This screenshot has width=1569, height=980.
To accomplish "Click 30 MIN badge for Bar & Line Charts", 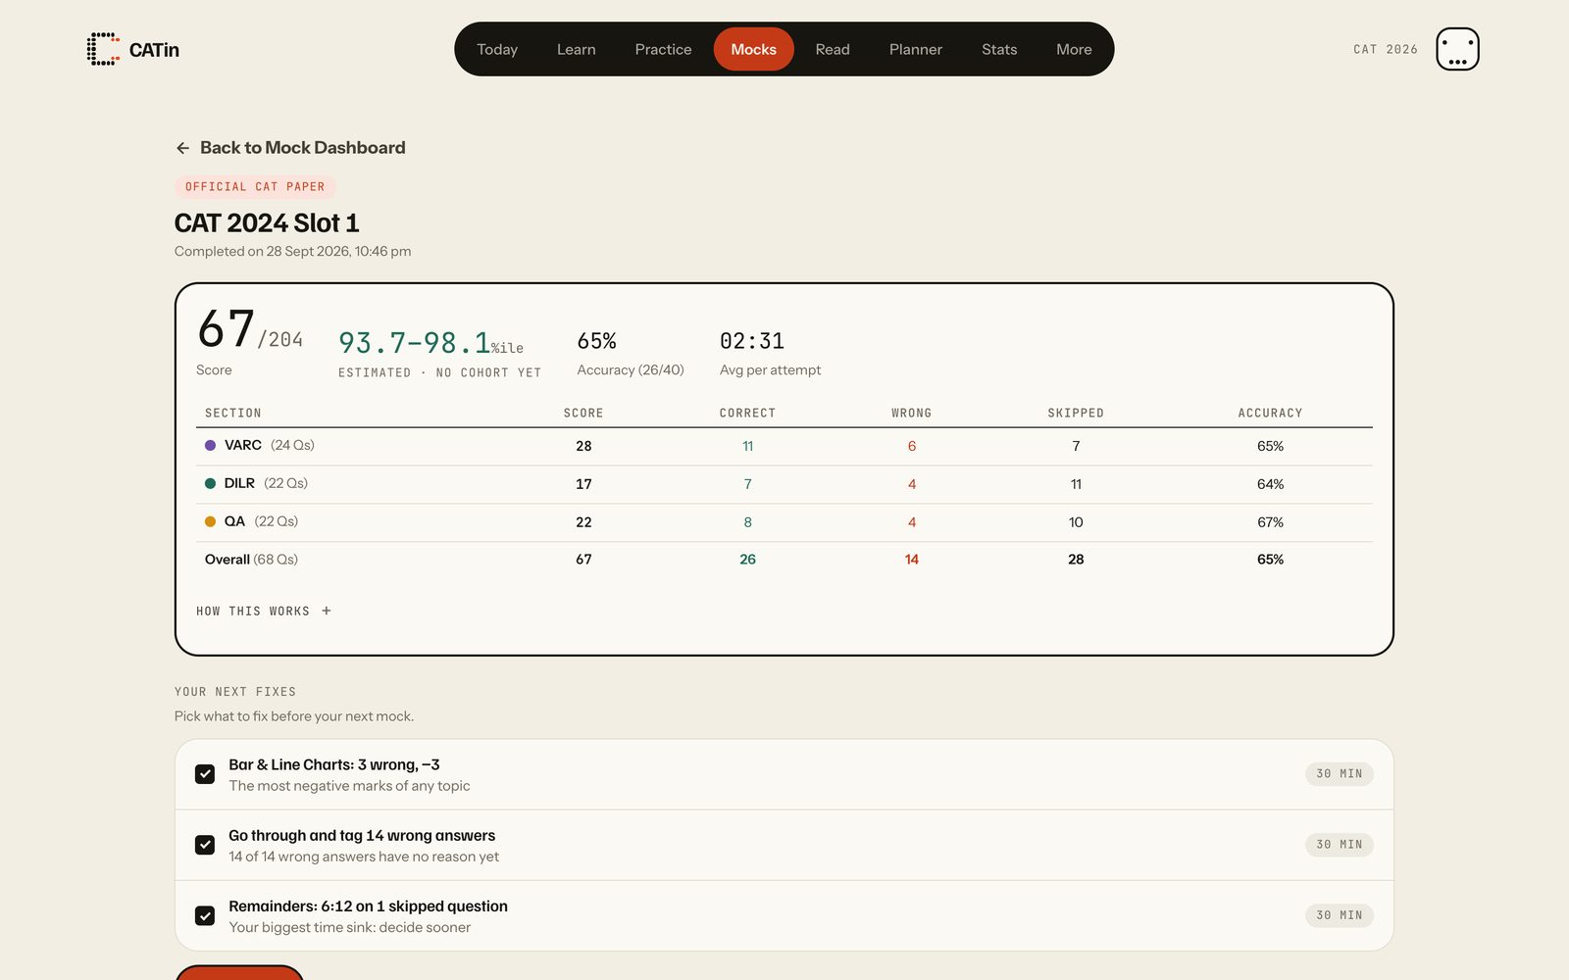I will click(x=1340, y=774).
